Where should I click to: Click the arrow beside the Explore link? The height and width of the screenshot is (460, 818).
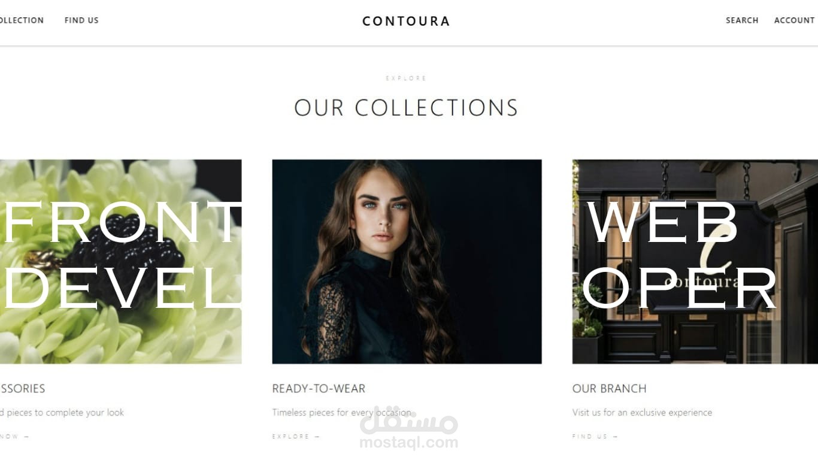317,437
